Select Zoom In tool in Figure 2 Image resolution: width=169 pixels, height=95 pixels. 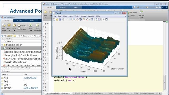tap(71, 20)
